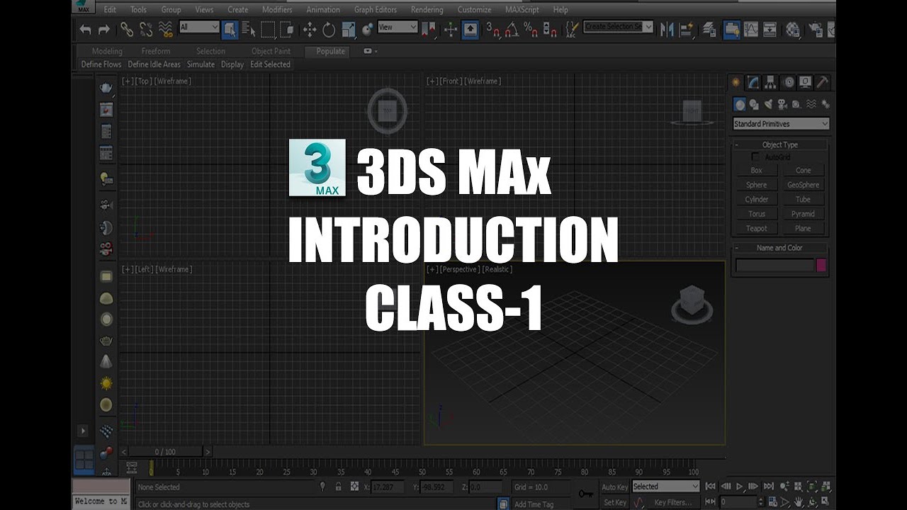907x510 pixels.
Task: Activate the Select Object tool
Action: [x=230, y=29]
